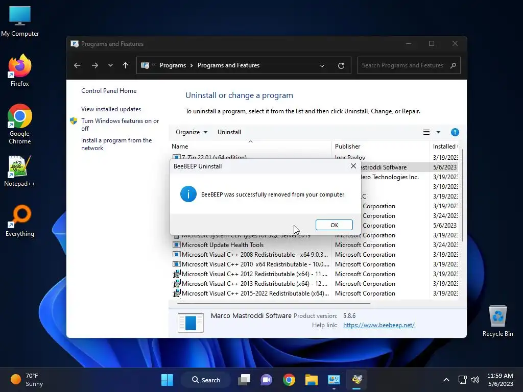Close the BeeBEEP Uninstall dialog
This screenshot has height=392, width=523.
click(x=353, y=166)
